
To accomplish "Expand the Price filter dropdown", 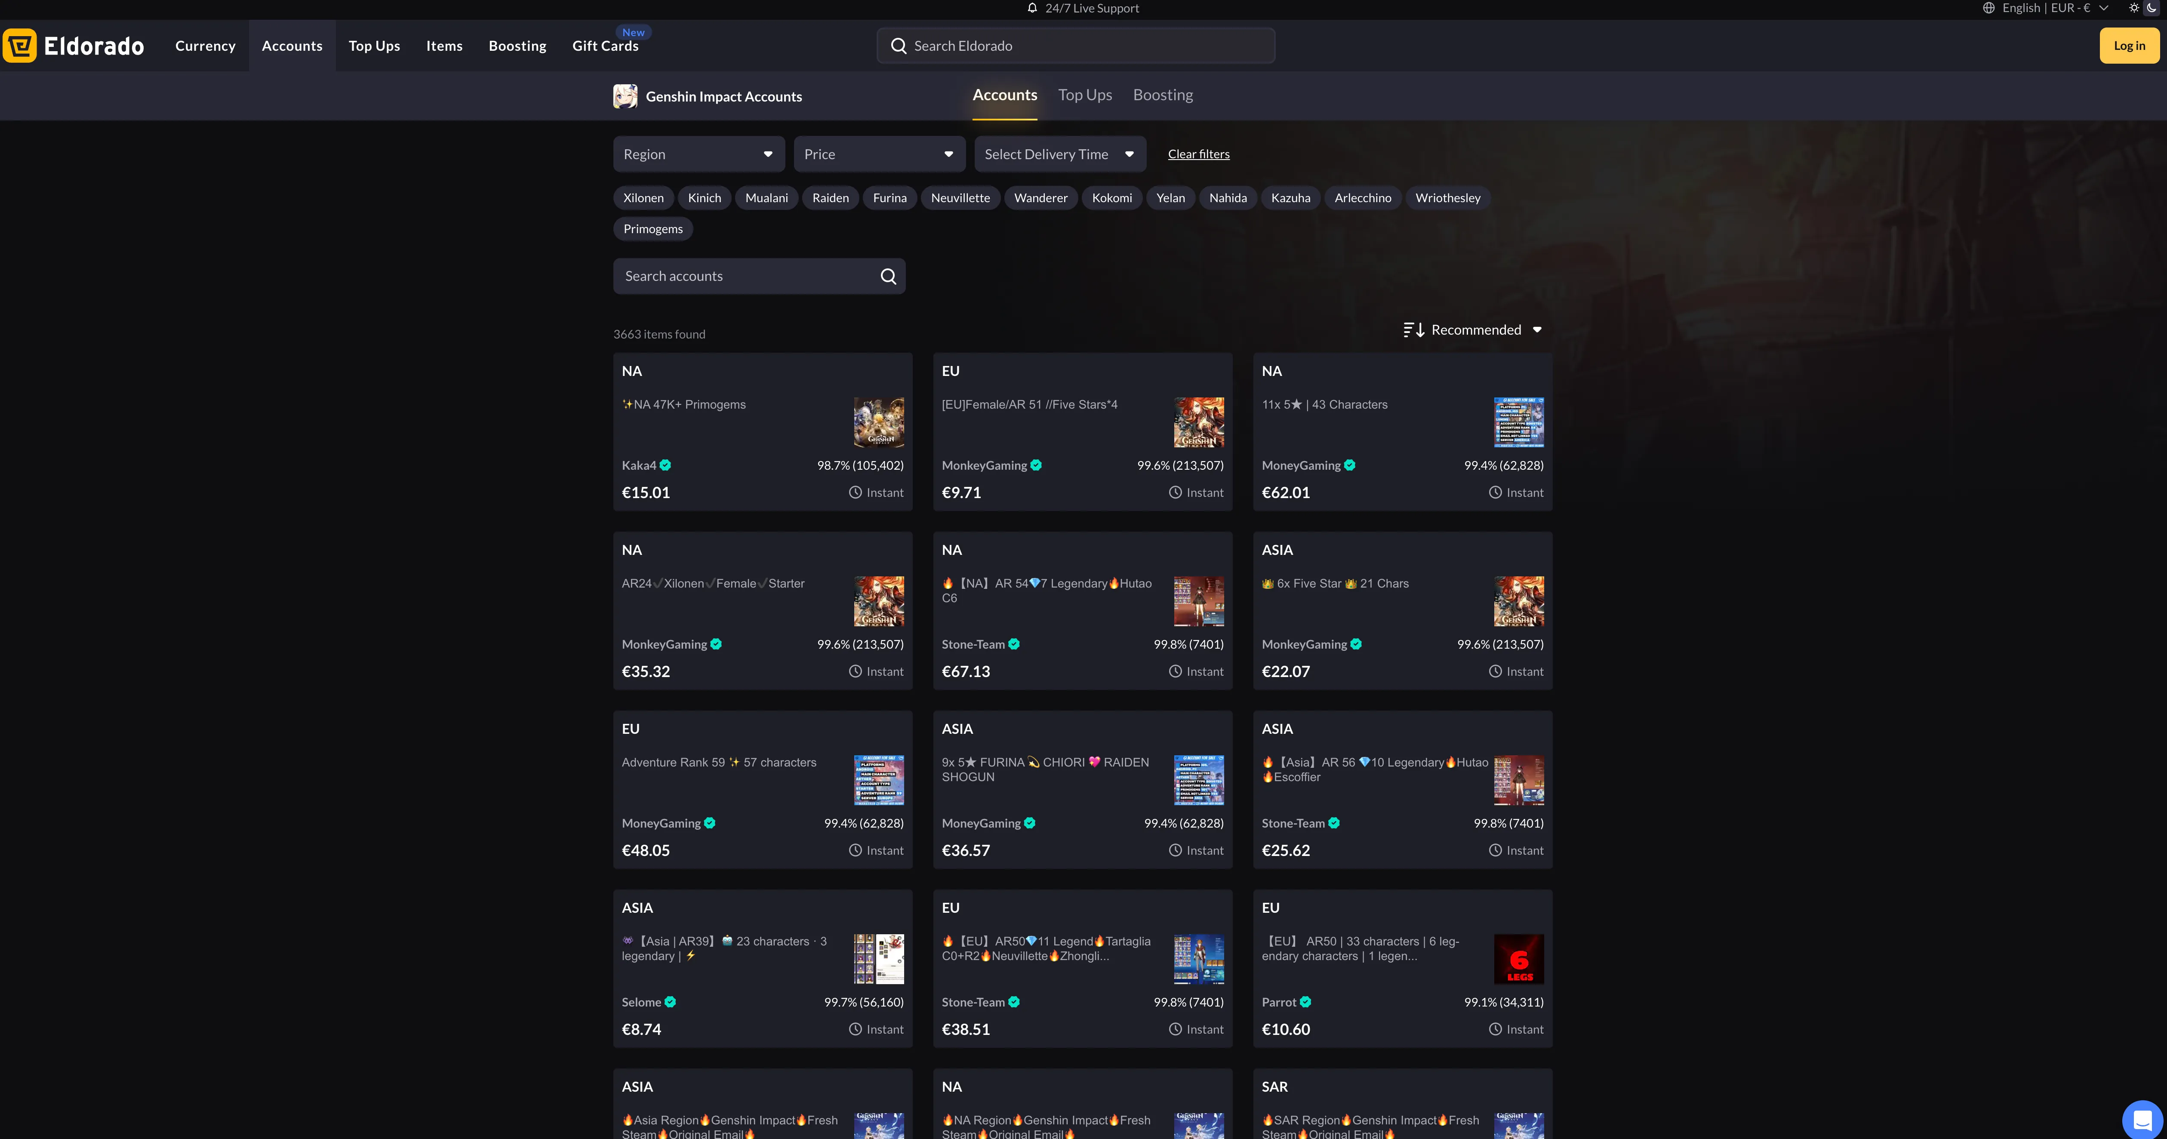I will coord(878,154).
